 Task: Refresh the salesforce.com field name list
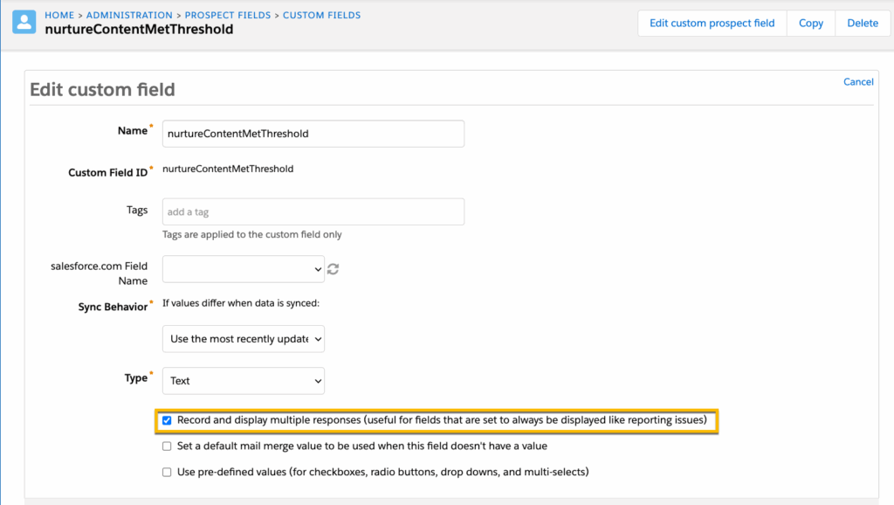point(333,270)
